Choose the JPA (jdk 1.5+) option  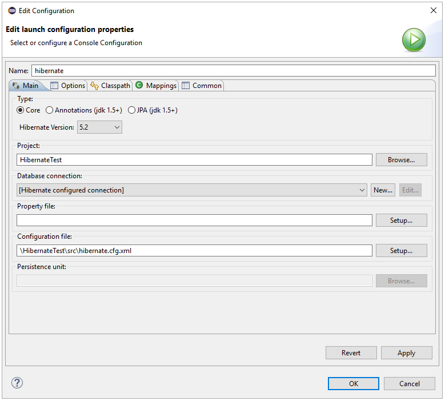point(132,110)
